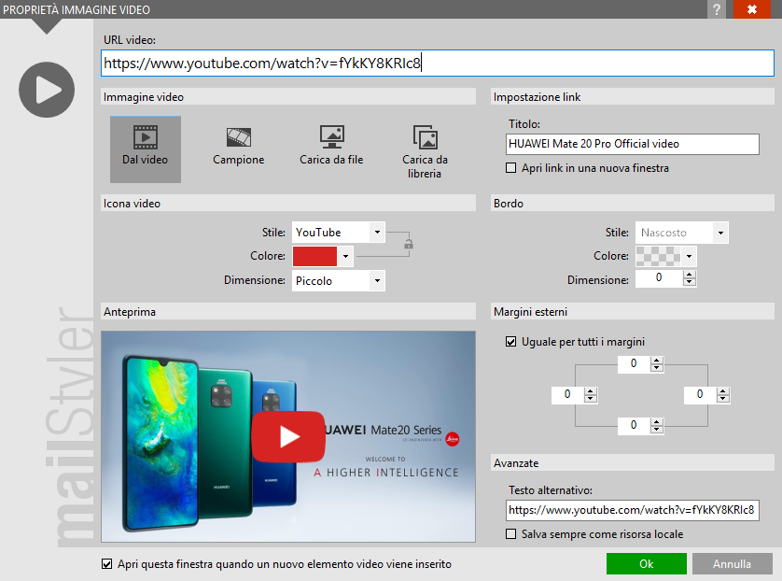Click the right margin number field

tap(700, 395)
